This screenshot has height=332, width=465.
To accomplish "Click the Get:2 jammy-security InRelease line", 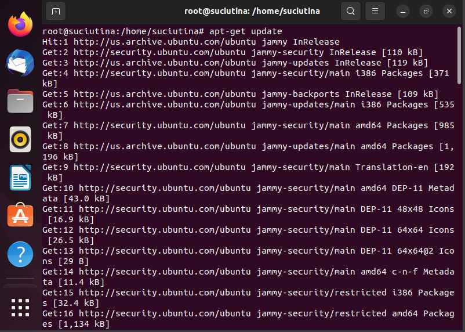I will pyautogui.click(x=232, y=52).
